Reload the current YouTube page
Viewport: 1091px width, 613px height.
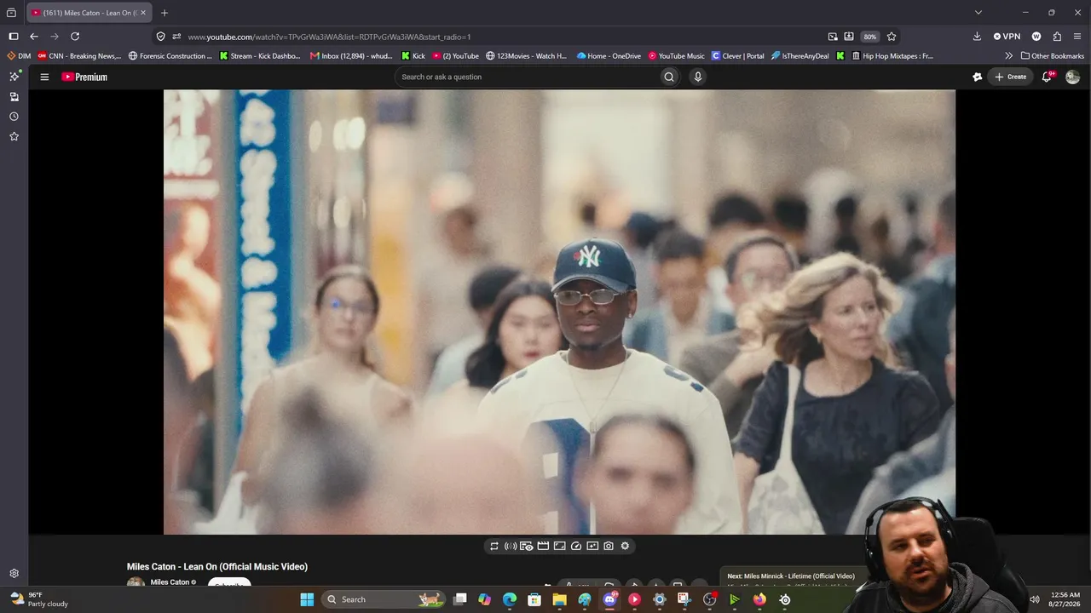(x=75, y=37)
